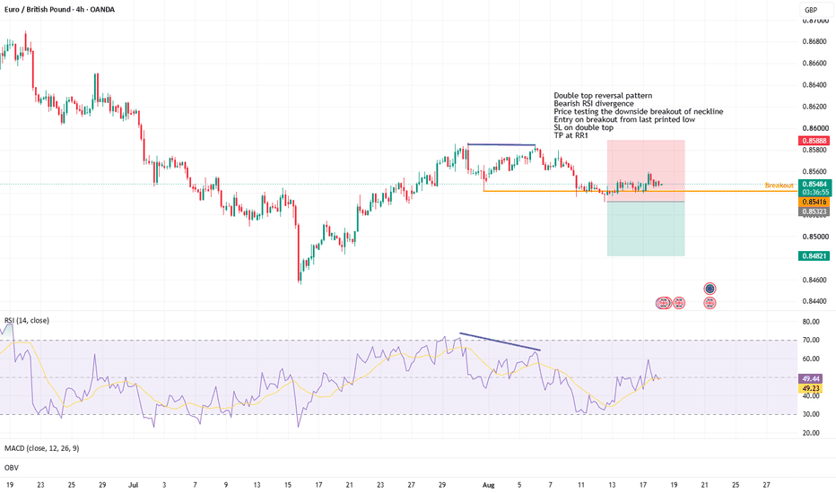
Task: Select the 'Double top reversal pattern' note line
Action: pos(603,95)
